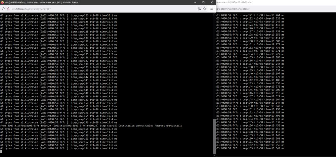Screen dimensions: 336x157
Task: Click the terminal scrollbar up arrow
Action: point(214,15)
